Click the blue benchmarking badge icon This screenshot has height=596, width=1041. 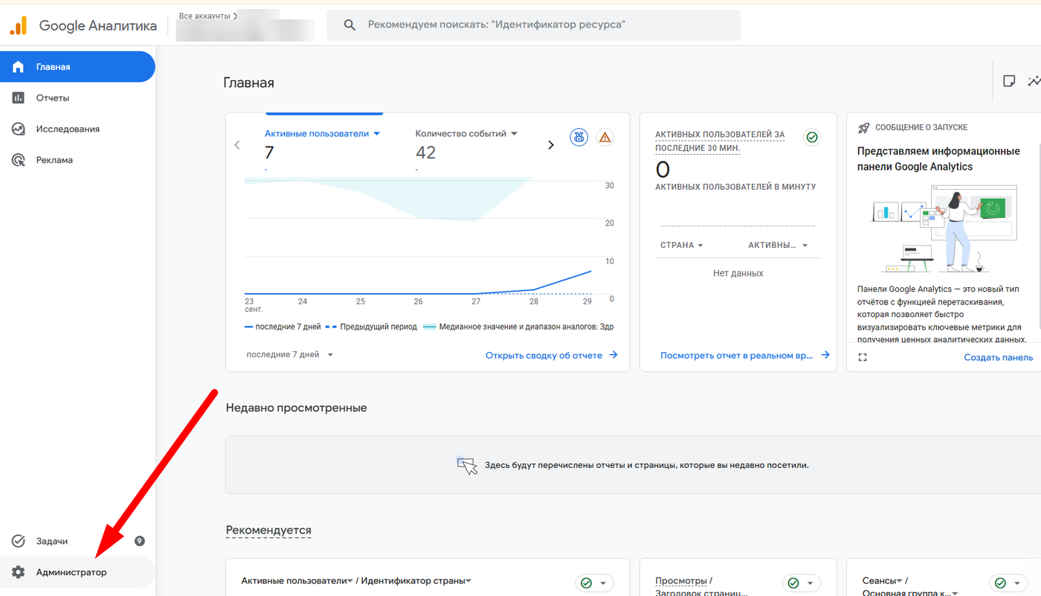[578, 137]
